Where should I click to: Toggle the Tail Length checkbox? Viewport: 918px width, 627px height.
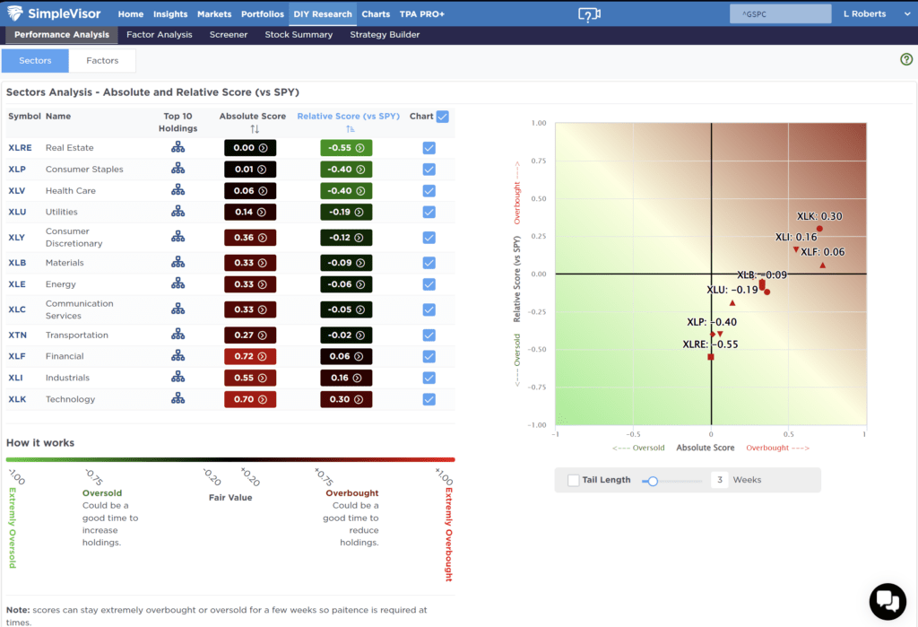click(x=573, y=480)
